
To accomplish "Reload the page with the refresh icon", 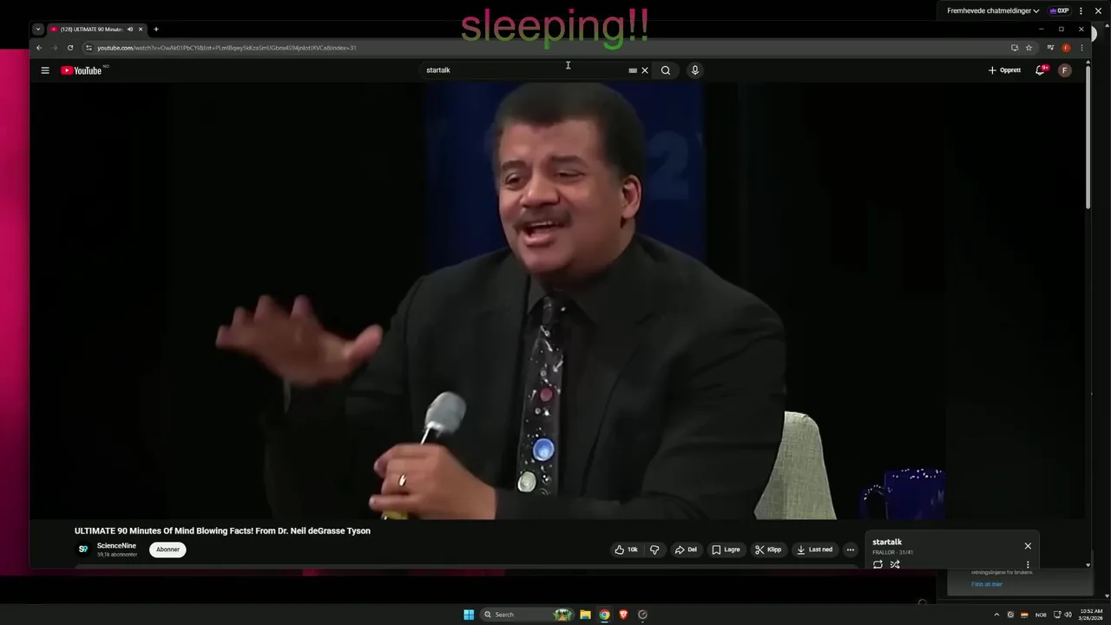I will [x=70, y=48].
